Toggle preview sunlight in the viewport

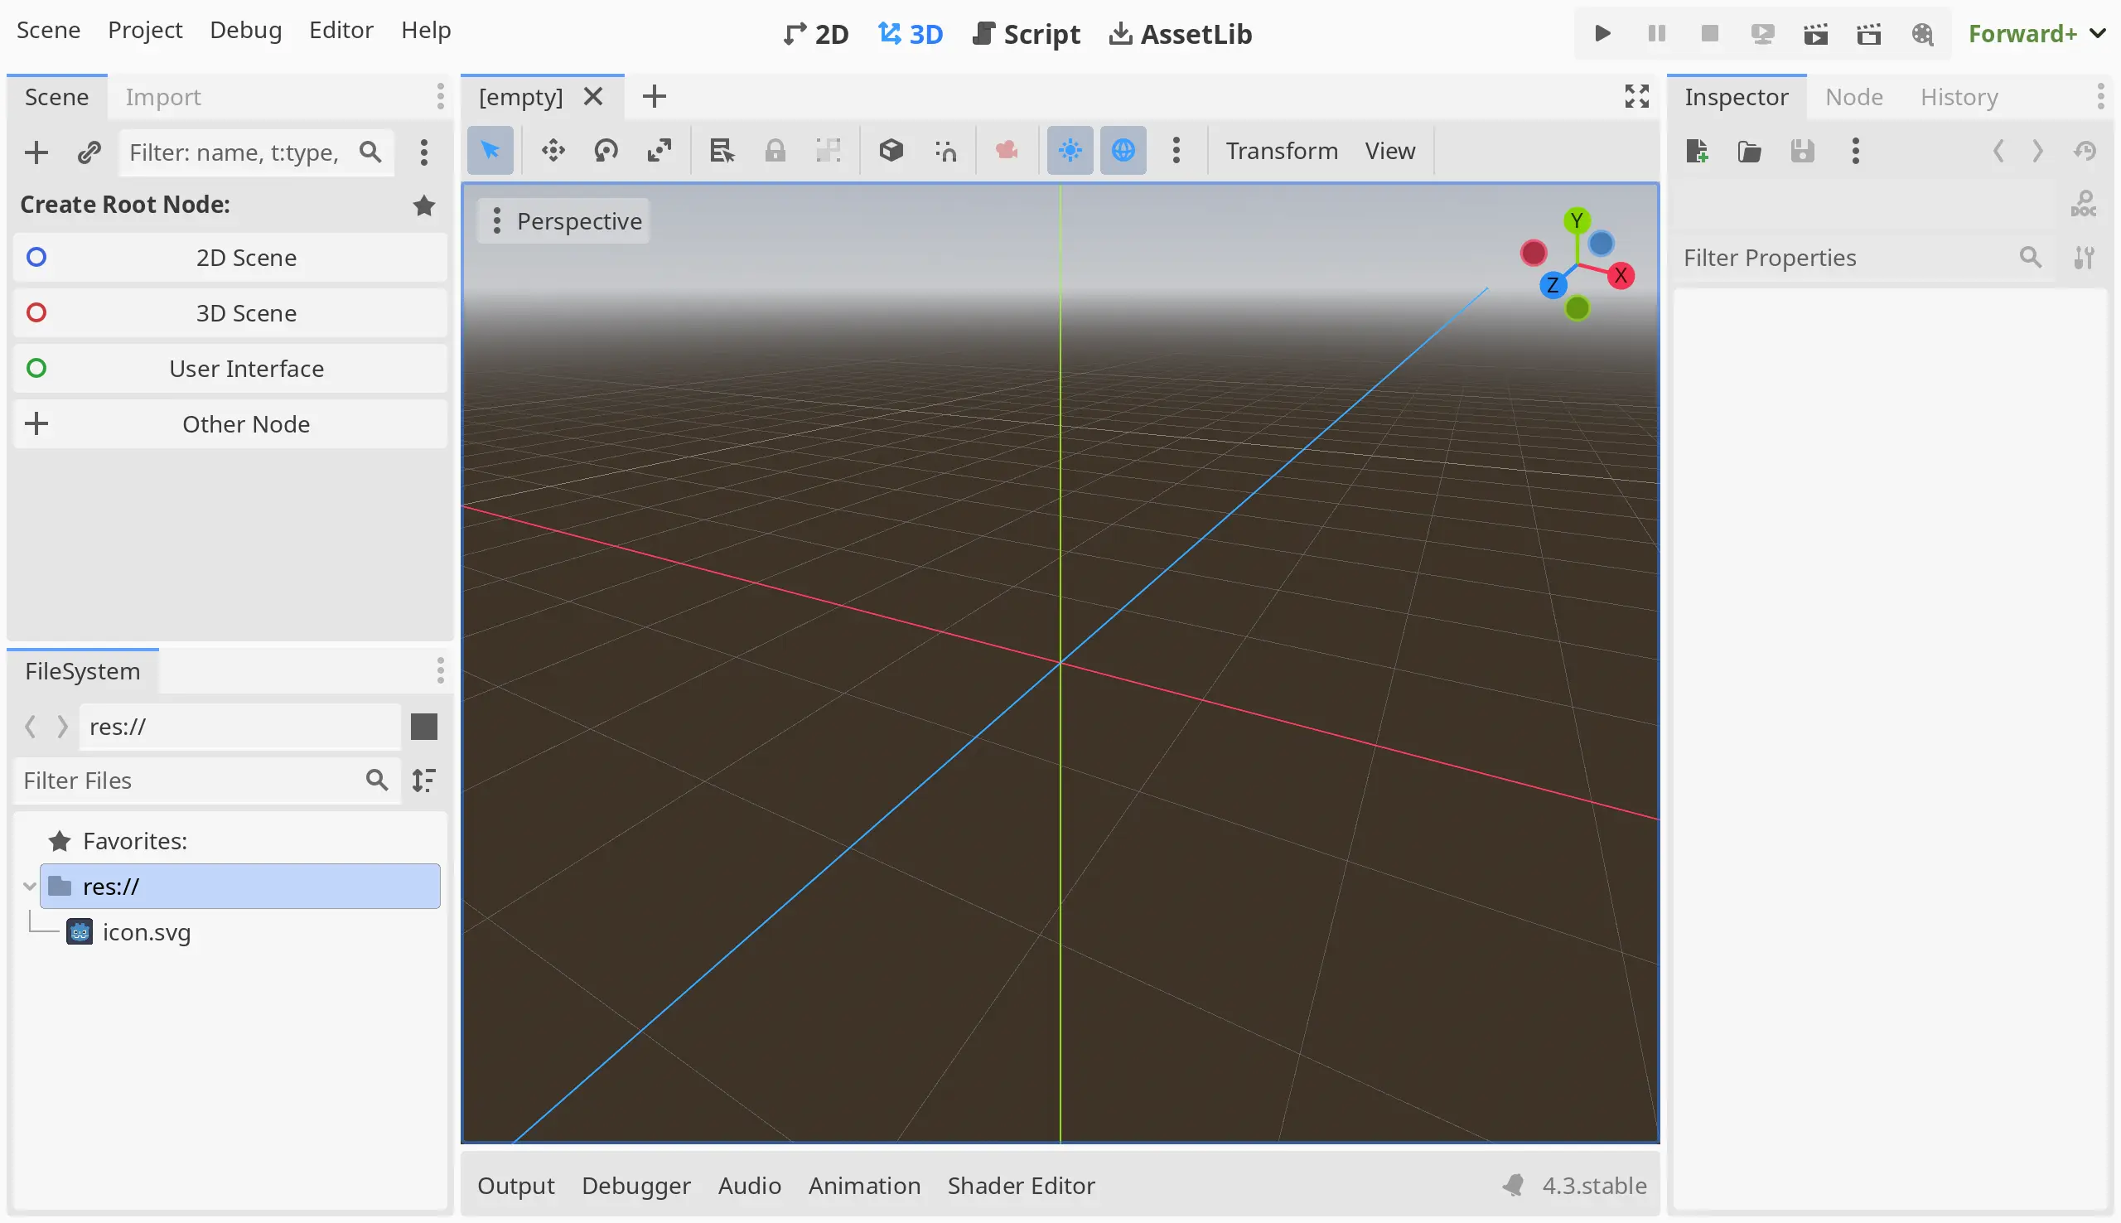click(x=1070, y=150)
